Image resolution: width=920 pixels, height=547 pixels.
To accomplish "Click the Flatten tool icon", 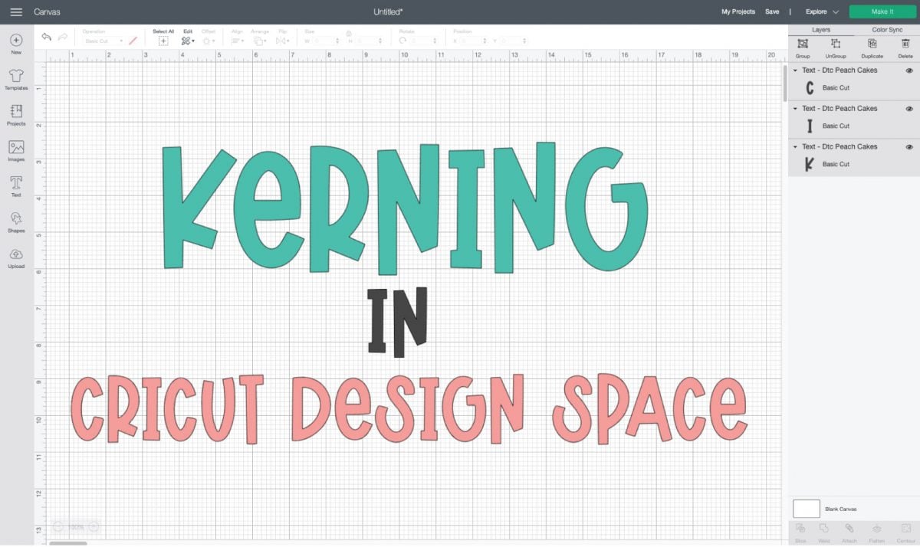I will tap(877, 529).
